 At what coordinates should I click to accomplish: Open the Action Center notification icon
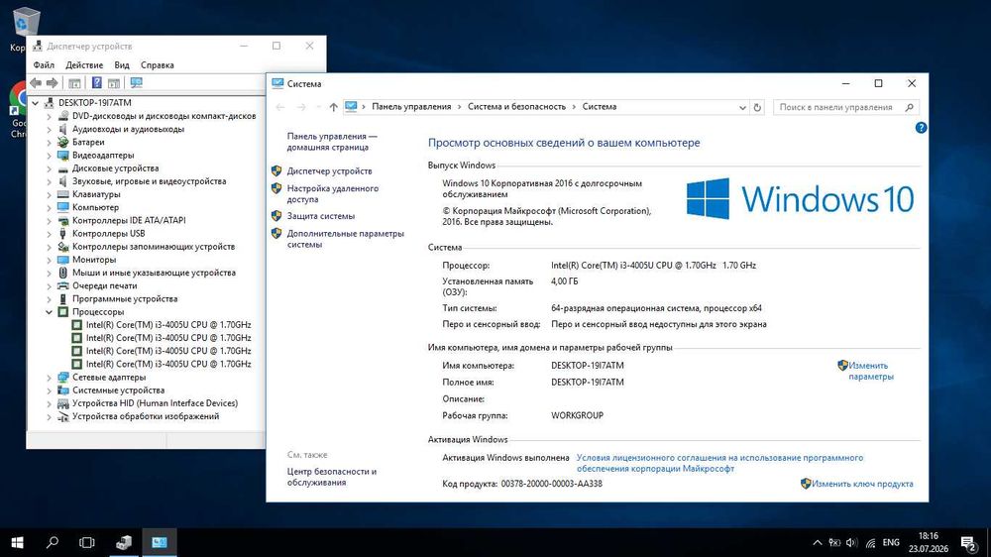[x=968, y=542]
